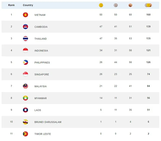Click the Vietnam flag icon
This screenshot has height=141, width=161.
(25, 15)
